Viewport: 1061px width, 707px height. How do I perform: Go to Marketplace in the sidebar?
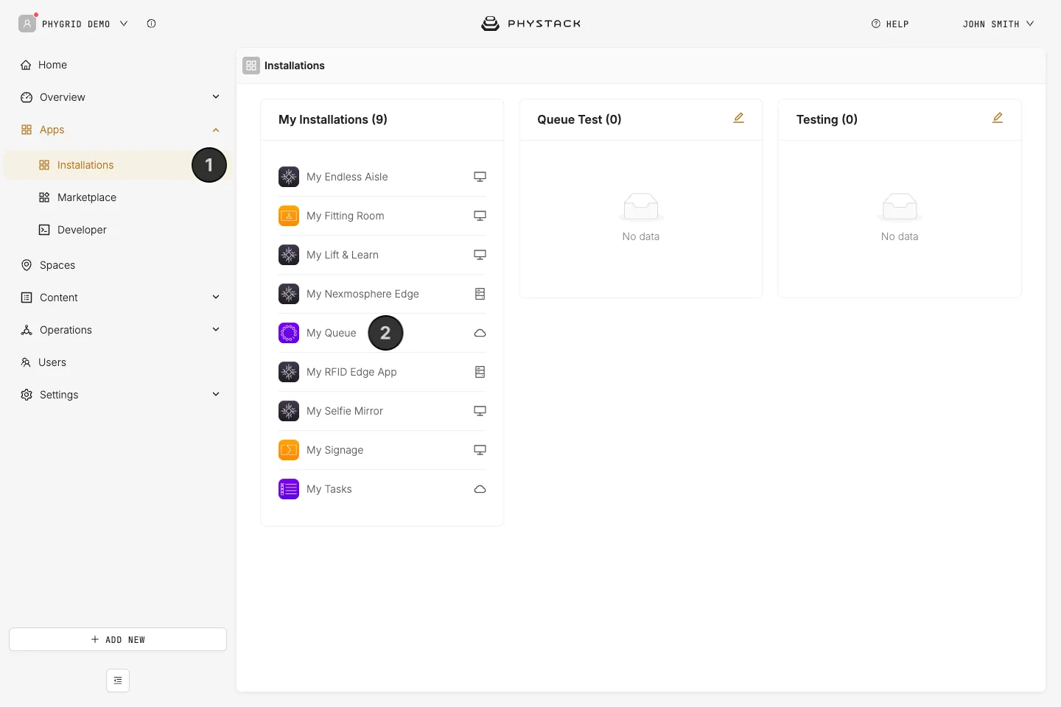tap(87, 197)
